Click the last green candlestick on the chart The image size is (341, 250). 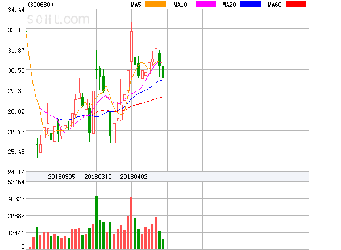163,72
